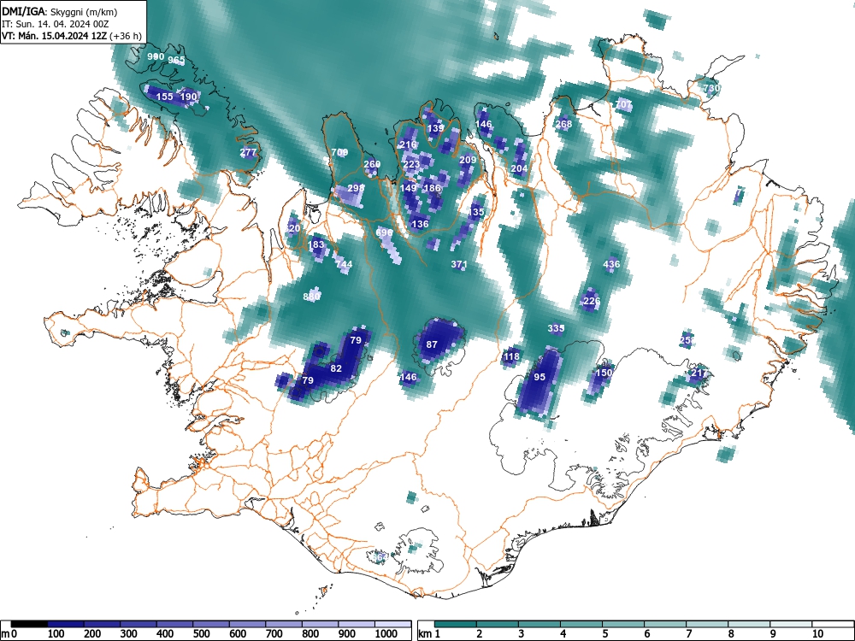Select the value "87" on the central glacier
The height and width of the screenshot is (641, 855).
pyautogui.click(x=432, y=344)
